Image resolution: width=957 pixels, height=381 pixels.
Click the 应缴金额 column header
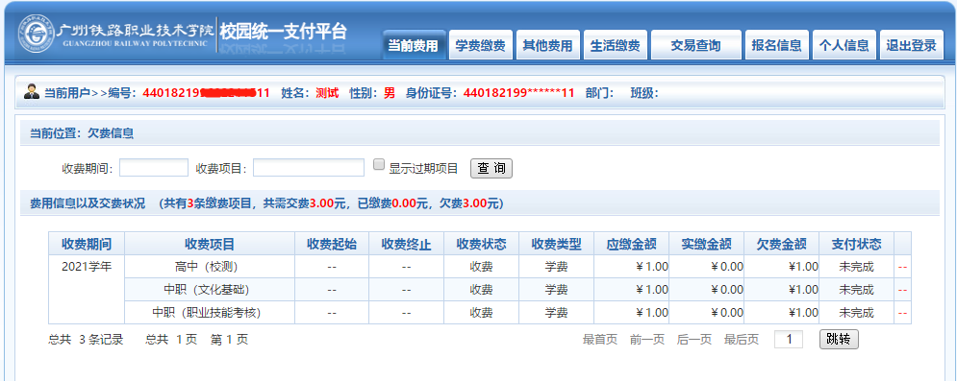631,244
